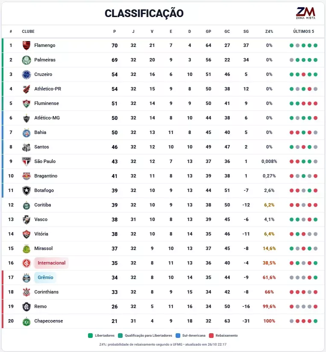Viewport: 326px width, 352px height.
Task: Click the blue Sul-Americana legend swatch
Action: tap(178, 336)
